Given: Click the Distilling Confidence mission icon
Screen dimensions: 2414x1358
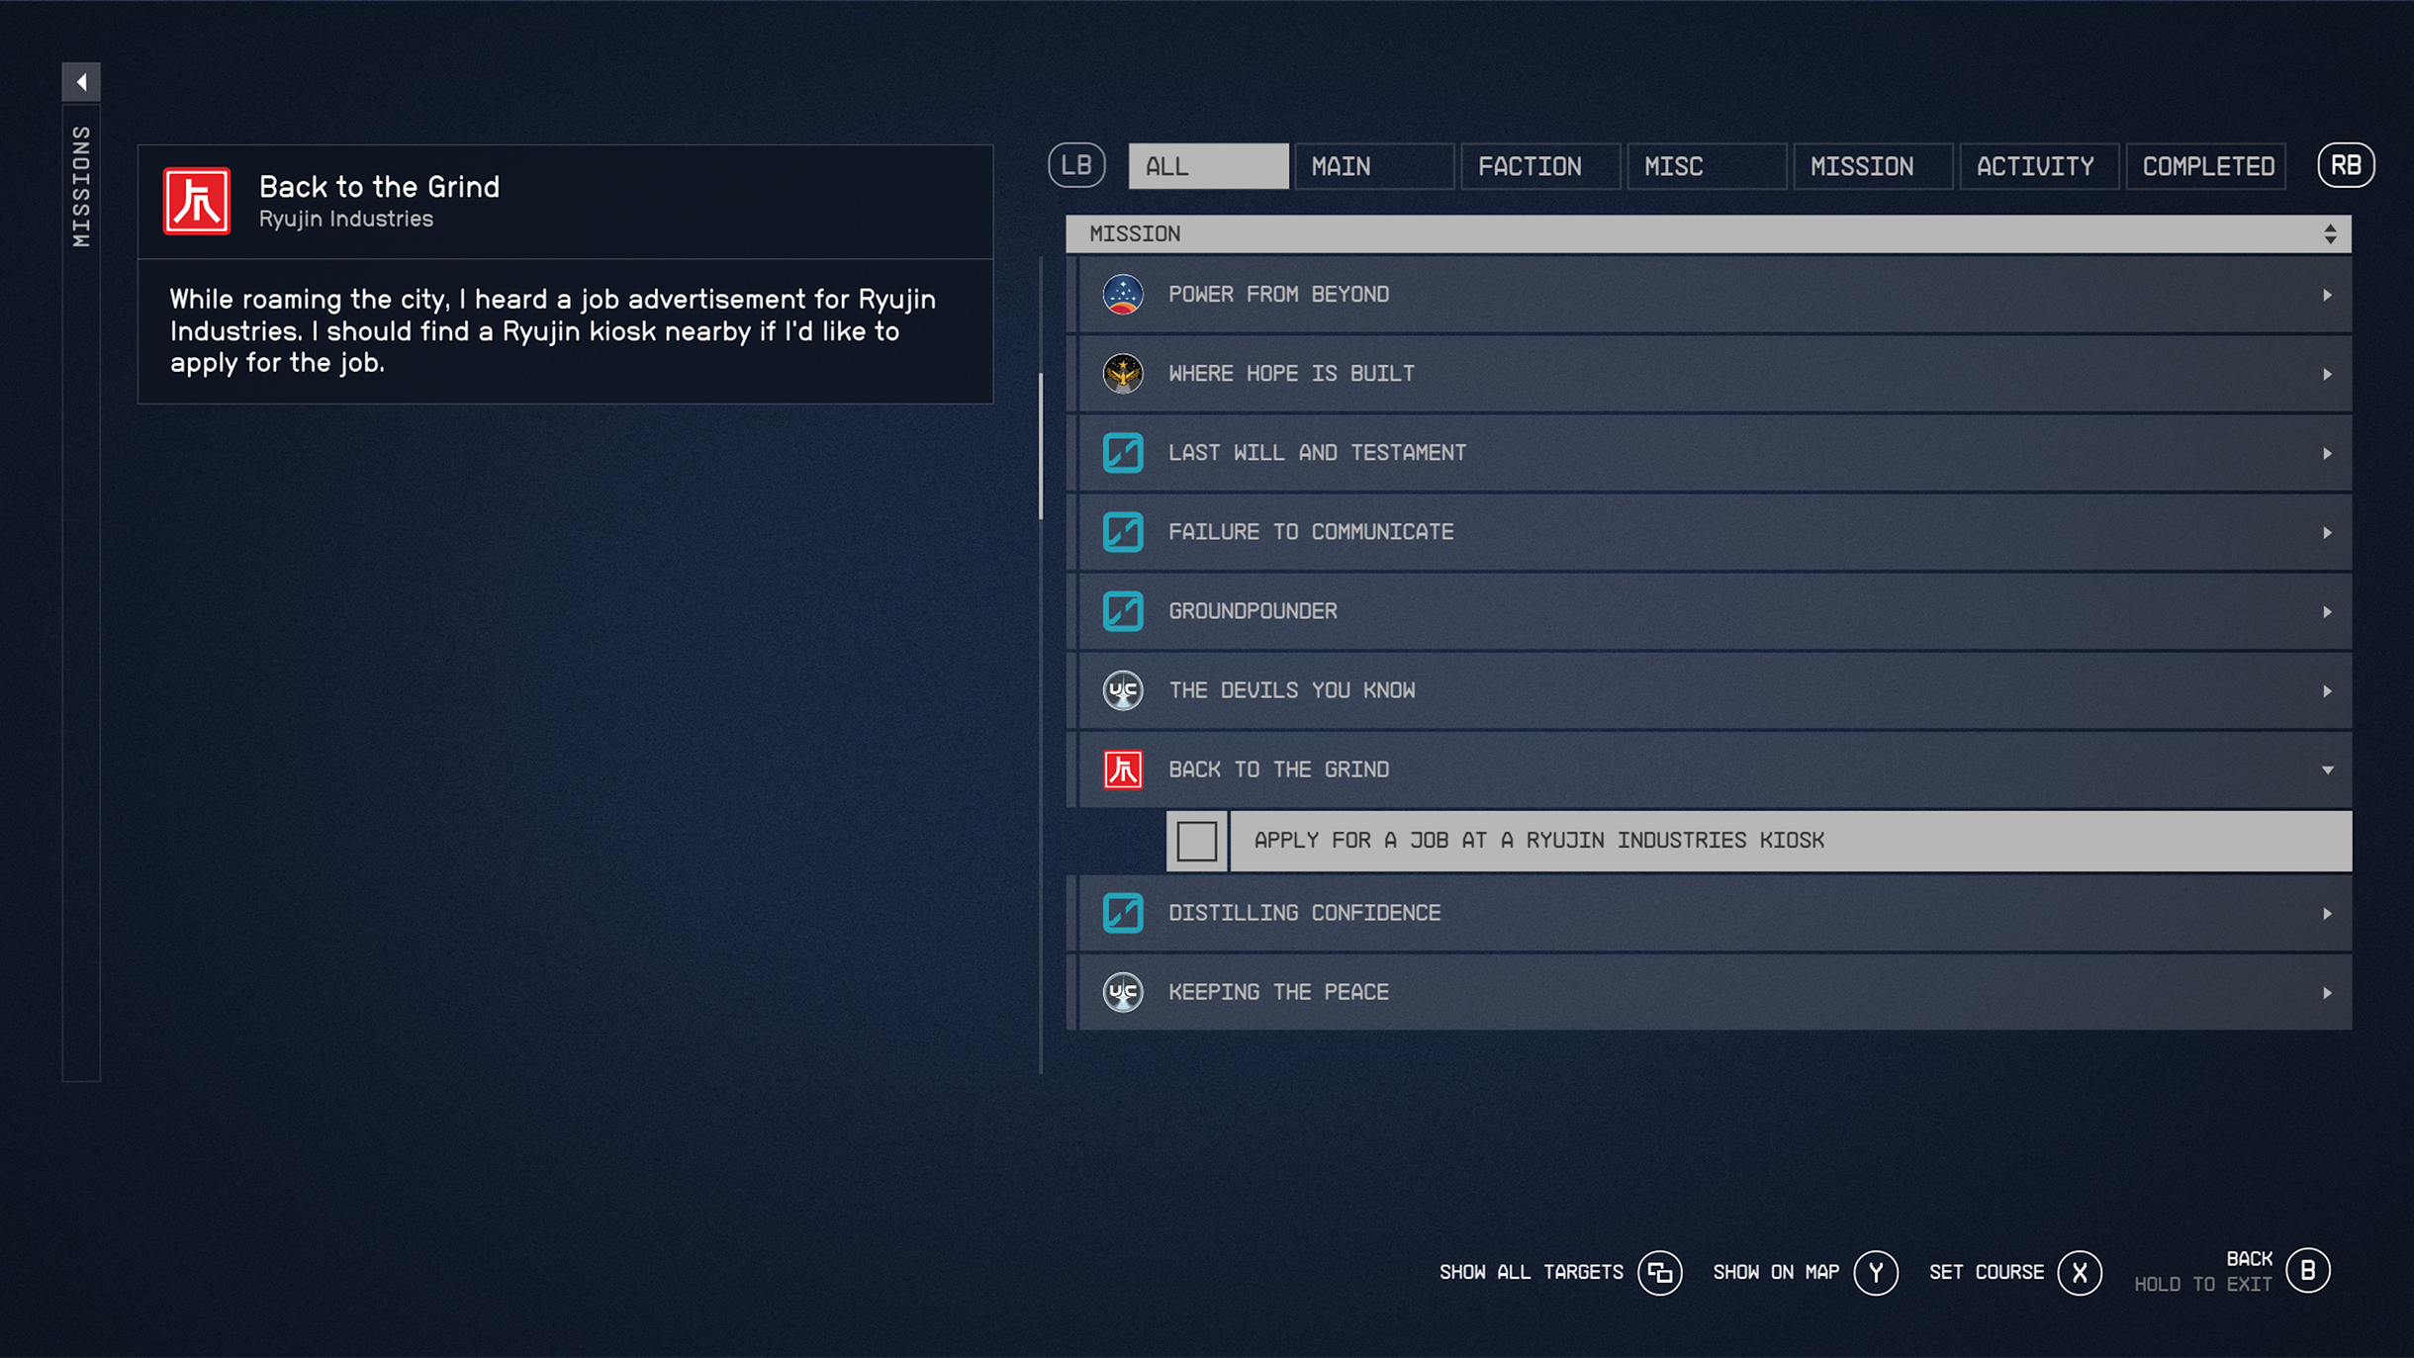Looking at the screenshot, I should point(1124,912).
